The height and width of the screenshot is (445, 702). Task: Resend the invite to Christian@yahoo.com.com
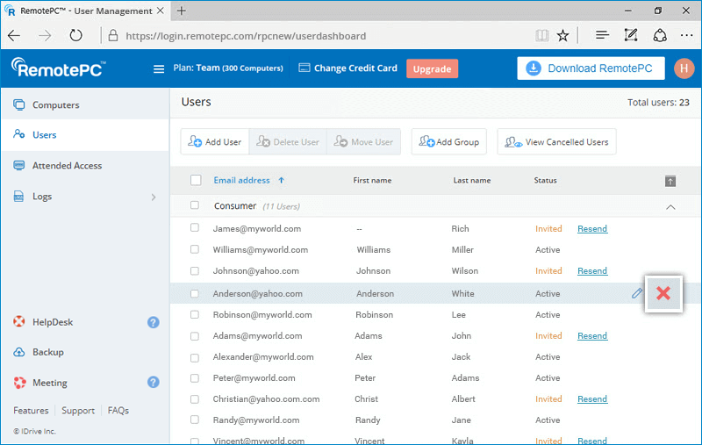point(592,398)
